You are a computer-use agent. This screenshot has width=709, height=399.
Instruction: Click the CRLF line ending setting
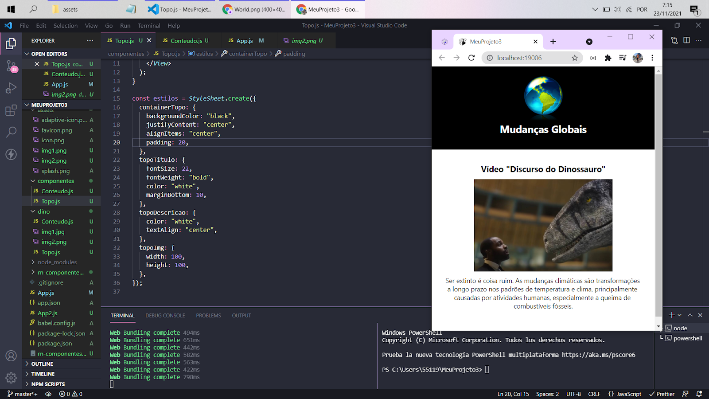pos(594,394)
